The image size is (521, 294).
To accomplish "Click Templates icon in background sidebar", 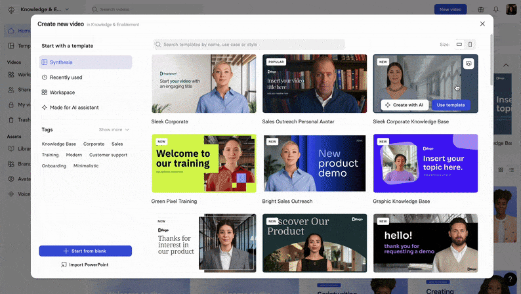I will pyautogui.click(x=11, y=45).
